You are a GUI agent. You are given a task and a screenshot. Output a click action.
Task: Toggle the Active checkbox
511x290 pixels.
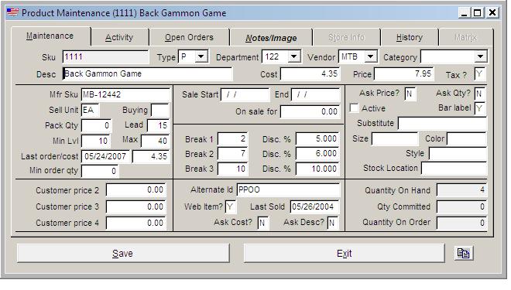(x=354, y=107)
